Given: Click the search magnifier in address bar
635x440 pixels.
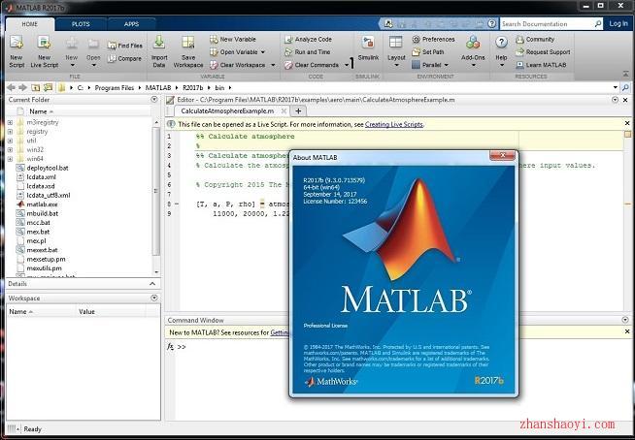Looking at the screenshot, I should coord(626,87).
